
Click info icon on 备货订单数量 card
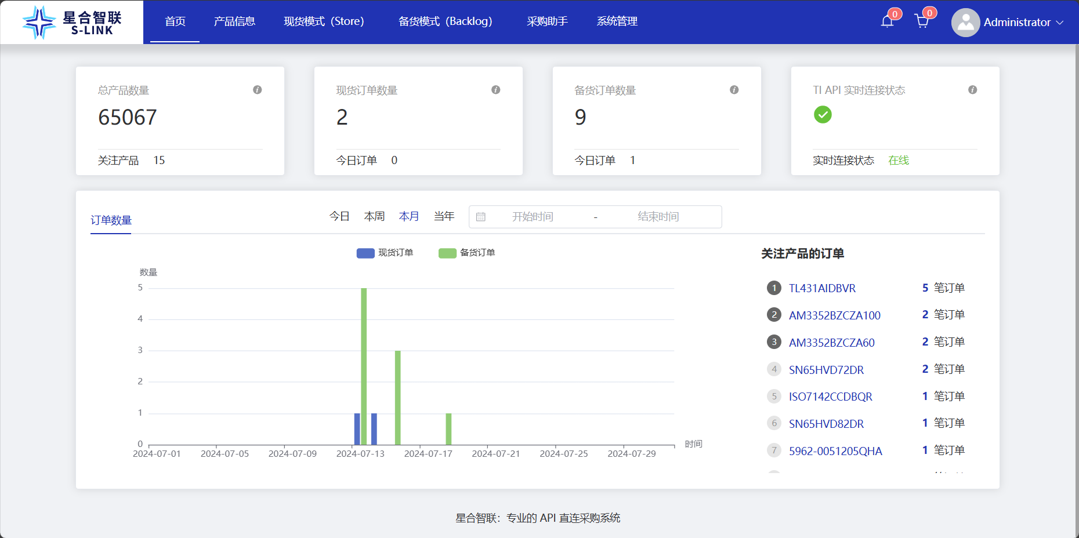pos(734,90)
